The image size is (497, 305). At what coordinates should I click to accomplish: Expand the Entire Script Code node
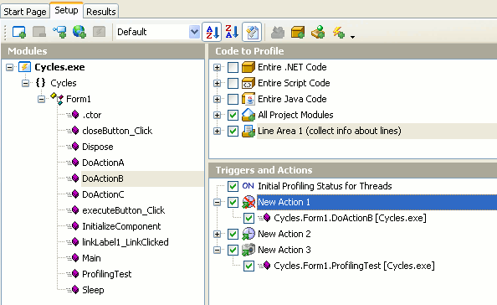(217, 83)
